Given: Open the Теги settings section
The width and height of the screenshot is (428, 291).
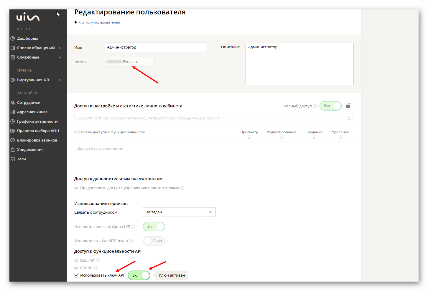Looking at the screenshot, I should 21,159.
